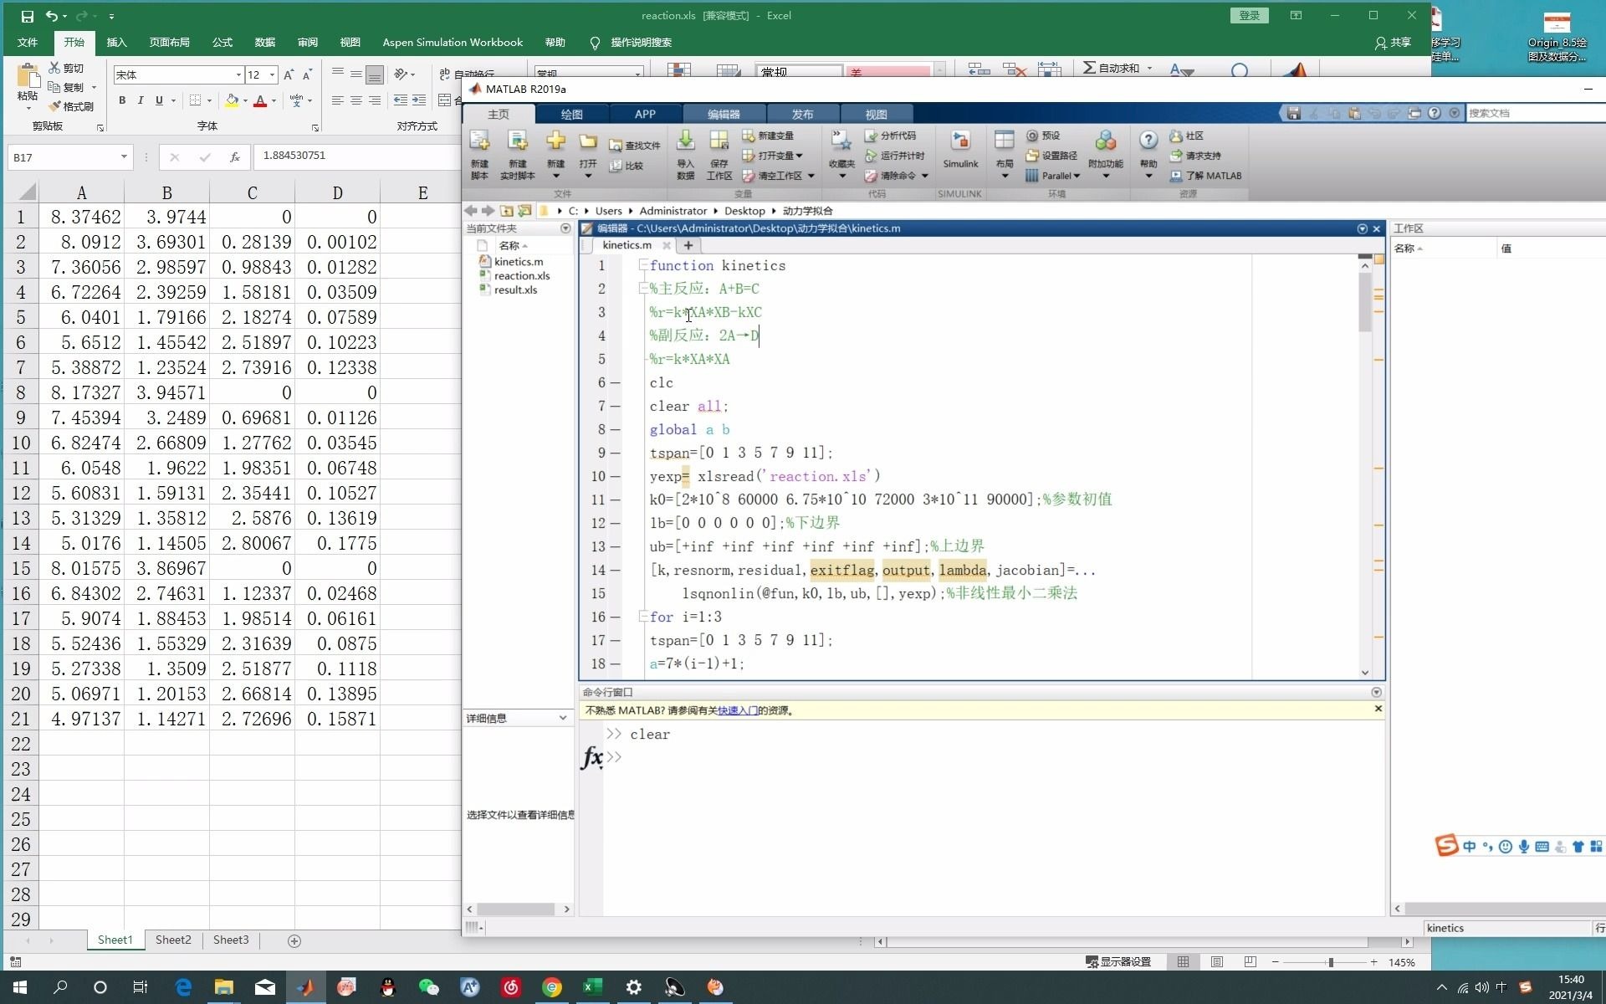Click the Excel Increase Font Size icon
The height and width of the screenshot is (1004, 1606).
click(x=289, y=74)
